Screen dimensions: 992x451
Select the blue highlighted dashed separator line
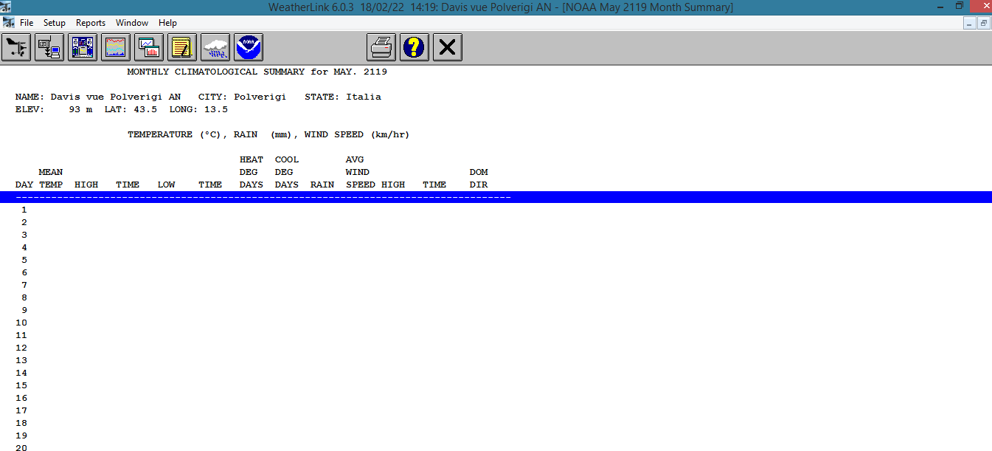pyautogui.click(x=263, y=198)
